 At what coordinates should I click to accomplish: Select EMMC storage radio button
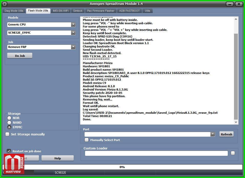tap(9, 127)
